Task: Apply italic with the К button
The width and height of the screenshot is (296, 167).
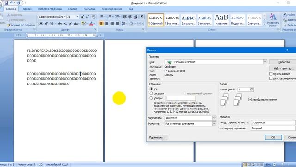Action: click(x=46, y=24)
